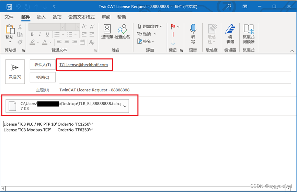Image resolution: width=297 pixels, height=192 pixels.
Task: Open the font name dropdown
Action: point(62,27)
